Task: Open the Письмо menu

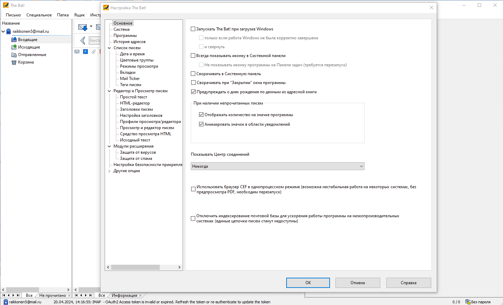Action: coord(13,15)
